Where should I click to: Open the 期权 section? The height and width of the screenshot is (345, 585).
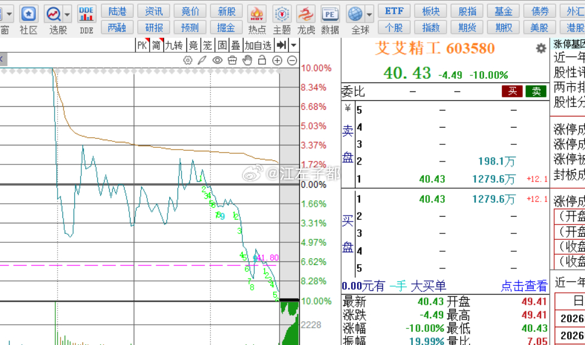point(503,27)
